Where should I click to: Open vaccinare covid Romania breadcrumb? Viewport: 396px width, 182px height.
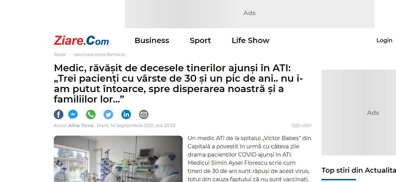tap(99, 55)
